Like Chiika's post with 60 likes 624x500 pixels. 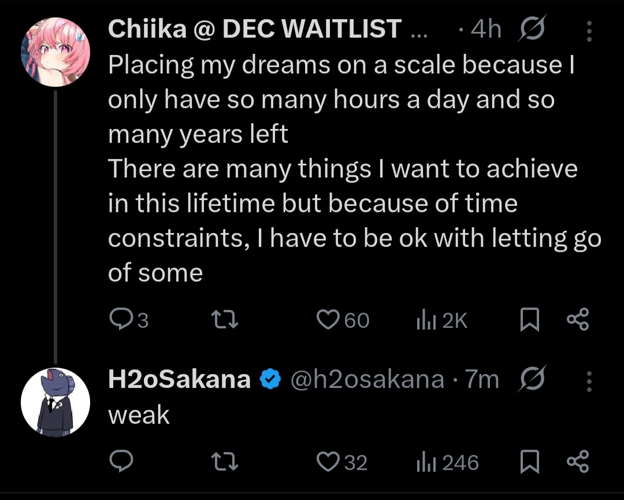[330, 320]
